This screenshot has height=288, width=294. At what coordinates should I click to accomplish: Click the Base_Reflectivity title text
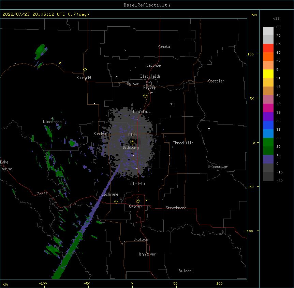point(147,5)
